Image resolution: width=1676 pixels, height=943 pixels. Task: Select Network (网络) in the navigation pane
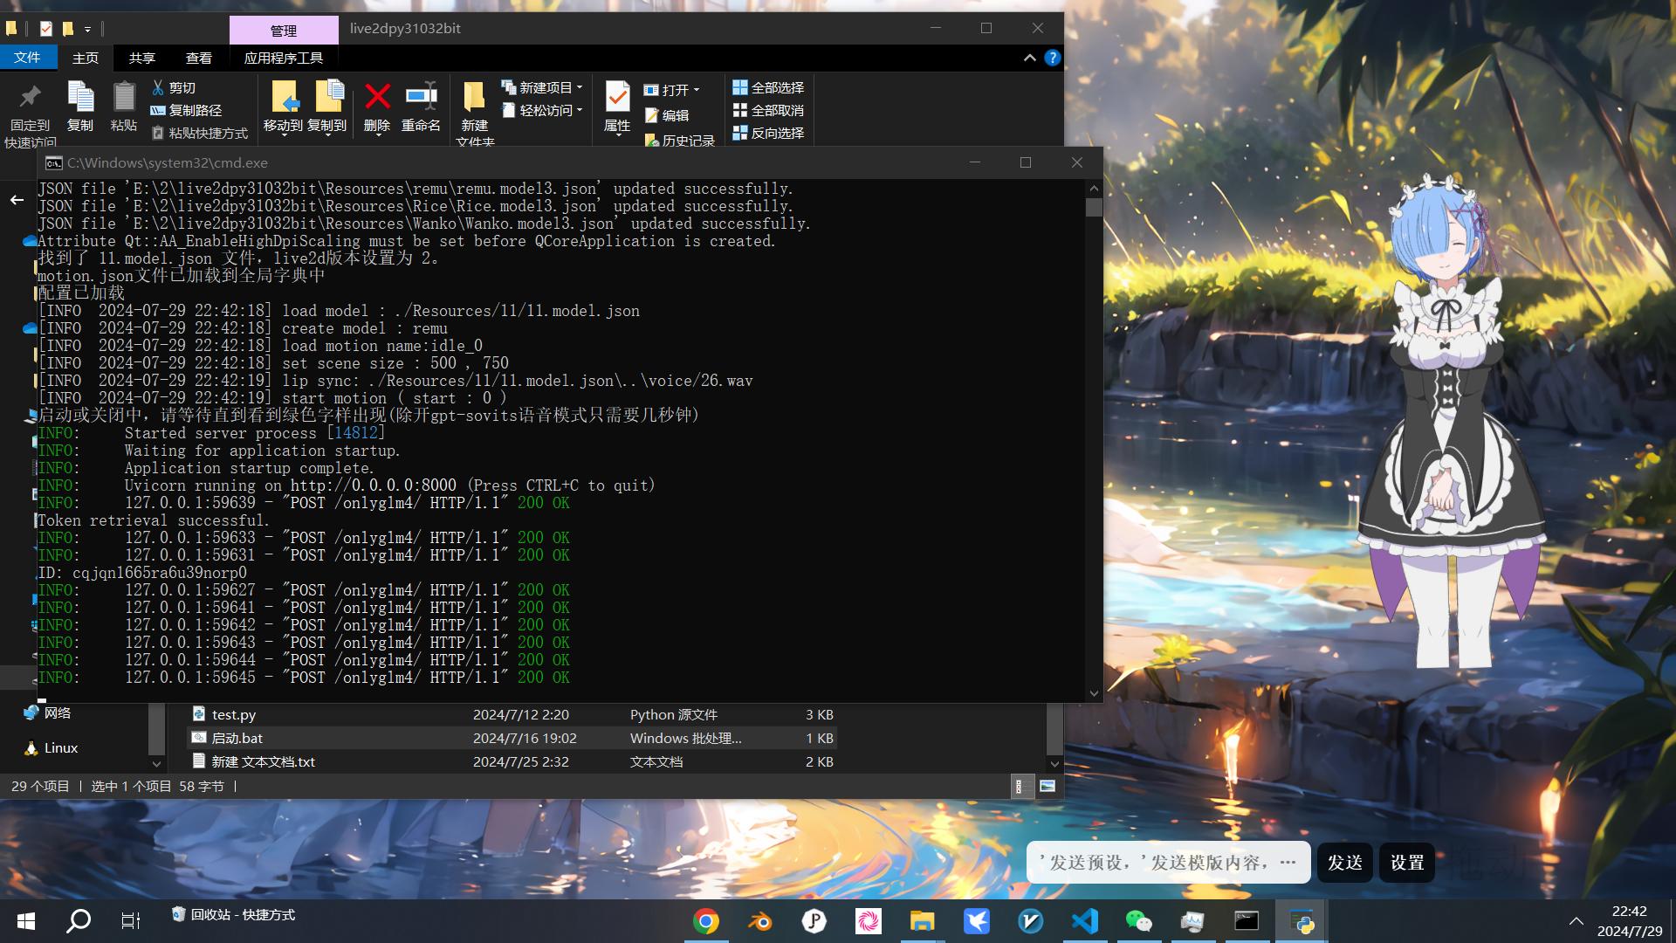pos(48,713)
